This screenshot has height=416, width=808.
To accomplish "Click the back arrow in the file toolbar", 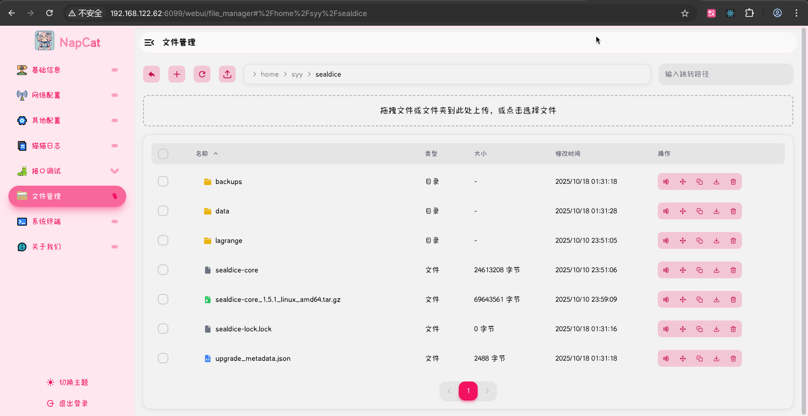I will pyautogui.click(x=151, y=75).
